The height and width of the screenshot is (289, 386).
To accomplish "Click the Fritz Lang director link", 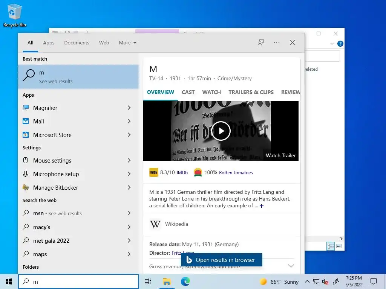I will click(x=183, y=253).
